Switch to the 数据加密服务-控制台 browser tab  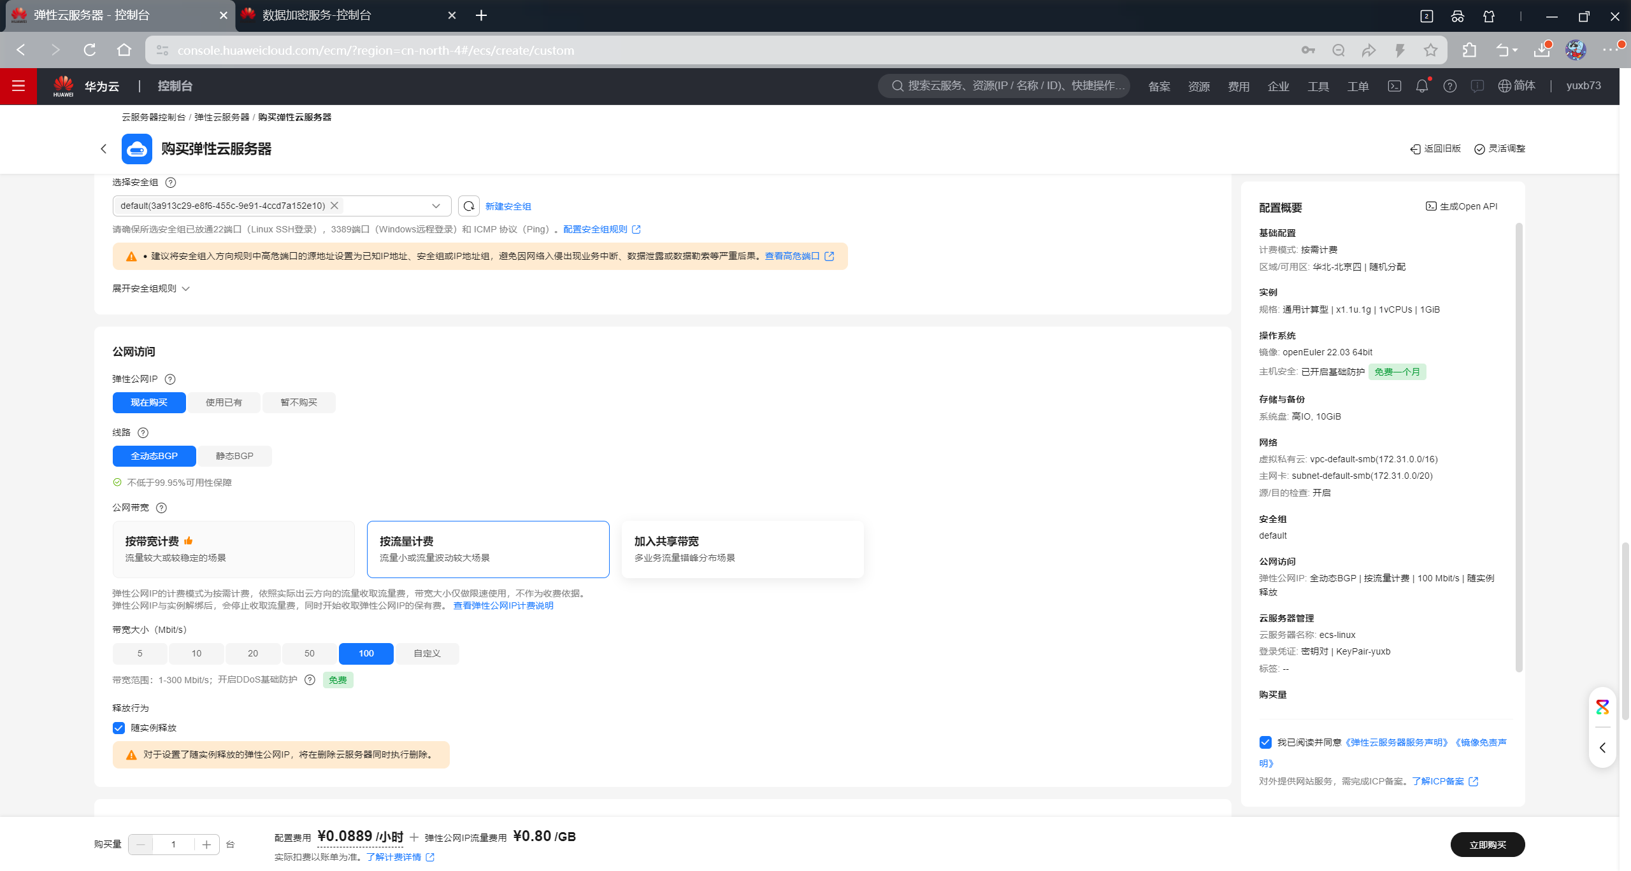click(x=317, y=15)
